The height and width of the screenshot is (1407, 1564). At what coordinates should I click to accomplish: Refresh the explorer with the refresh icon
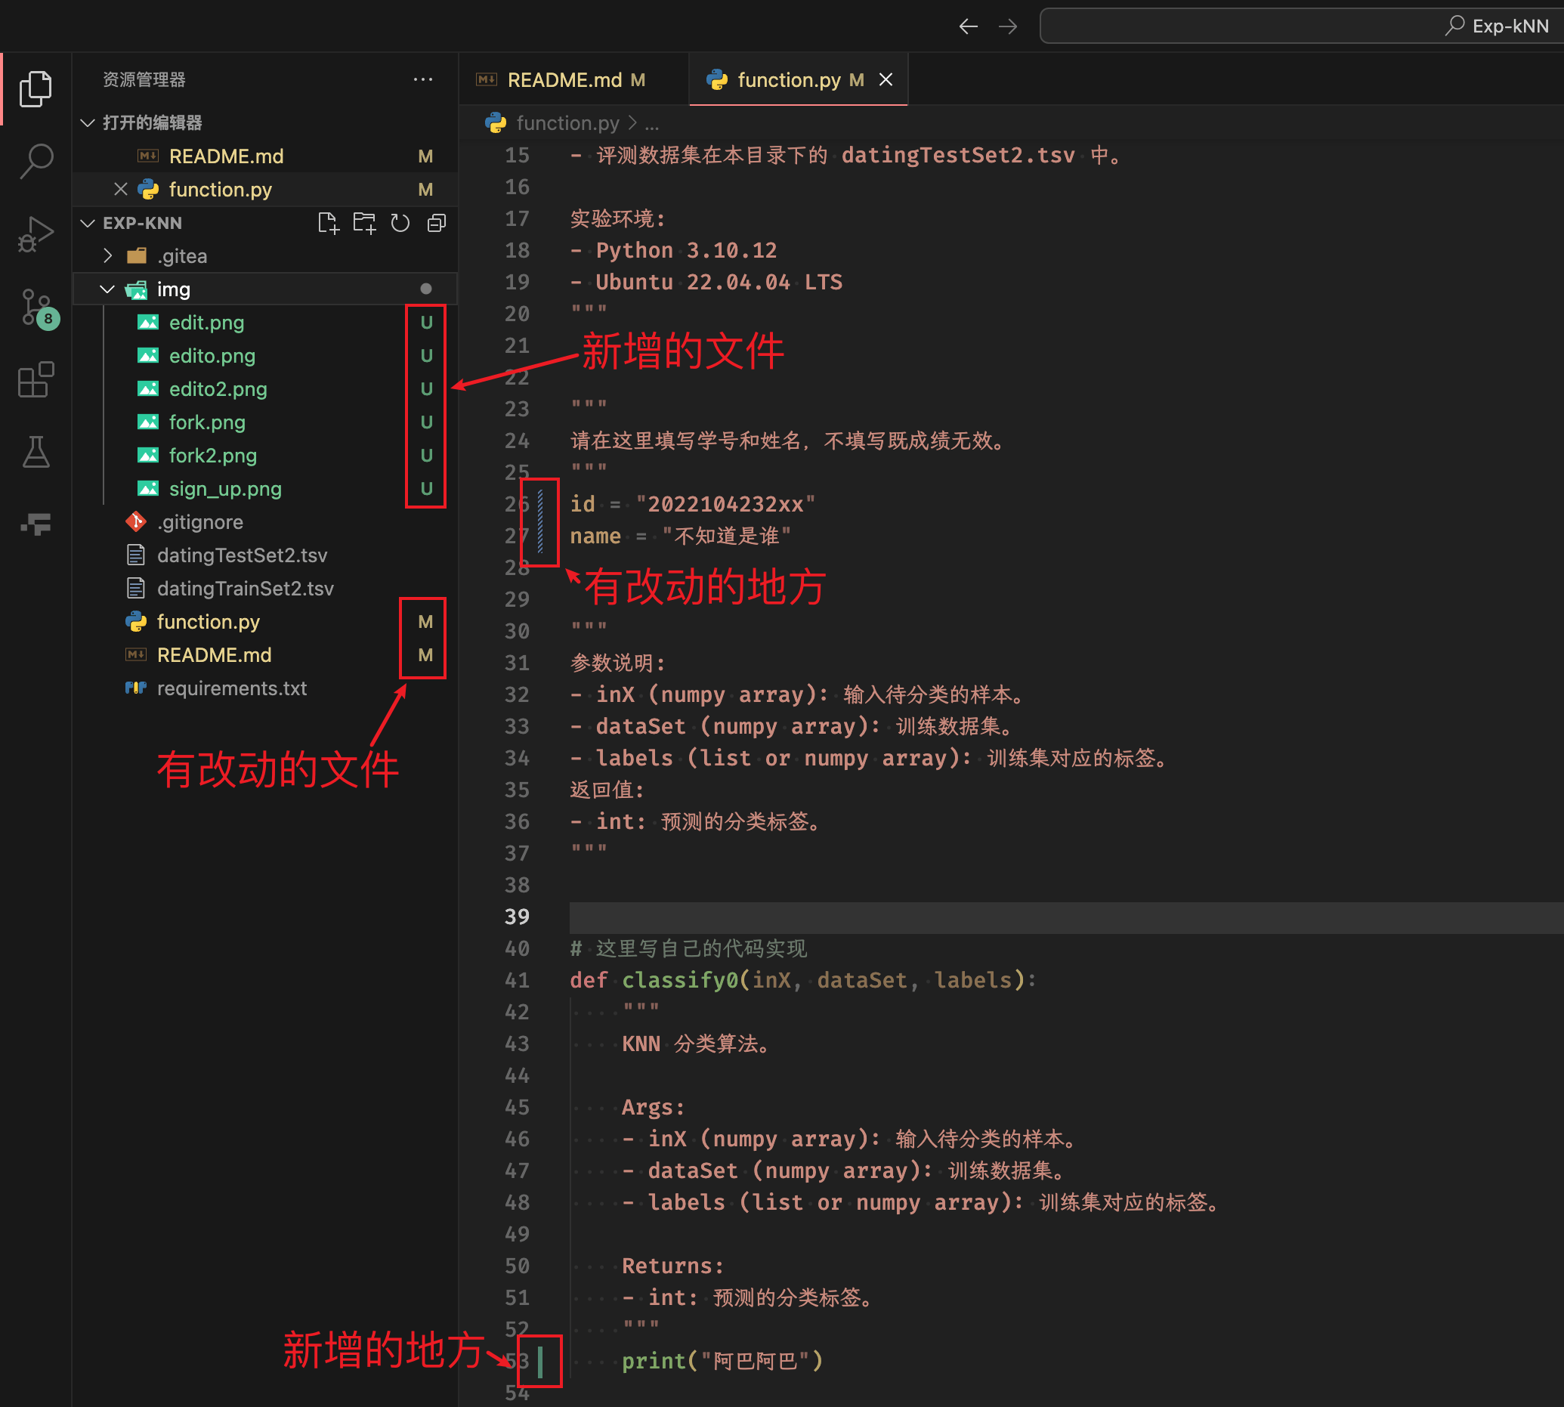(400, 223)
